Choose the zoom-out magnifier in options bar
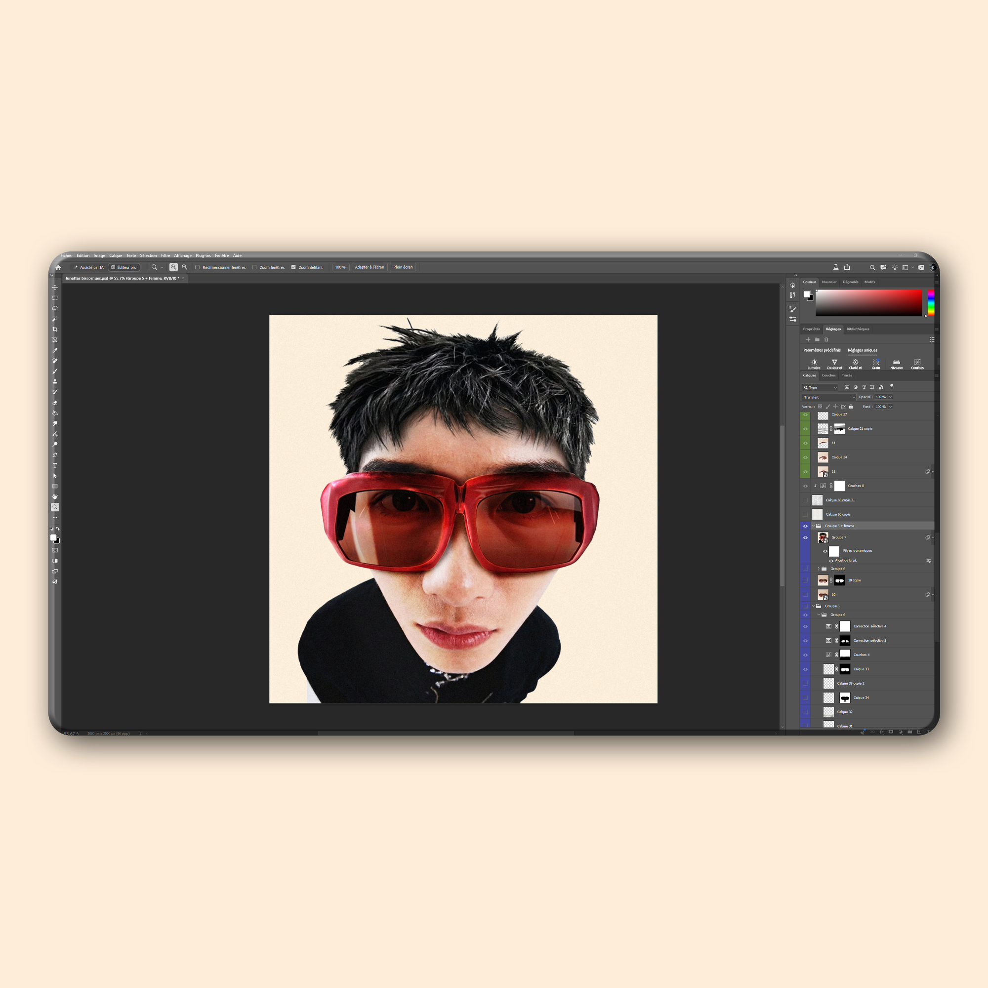Image resolution: width=988 pixels, height=988 pixels. click(x=185, y=267)
